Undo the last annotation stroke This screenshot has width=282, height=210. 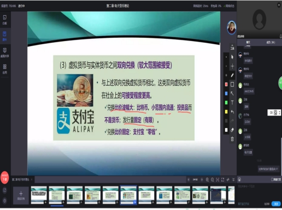[232, 112]
